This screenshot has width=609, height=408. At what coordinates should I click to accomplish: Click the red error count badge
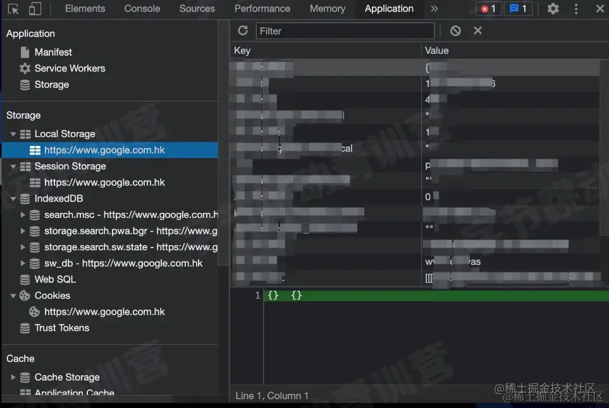pyautogui.click(x=489, y=9)
